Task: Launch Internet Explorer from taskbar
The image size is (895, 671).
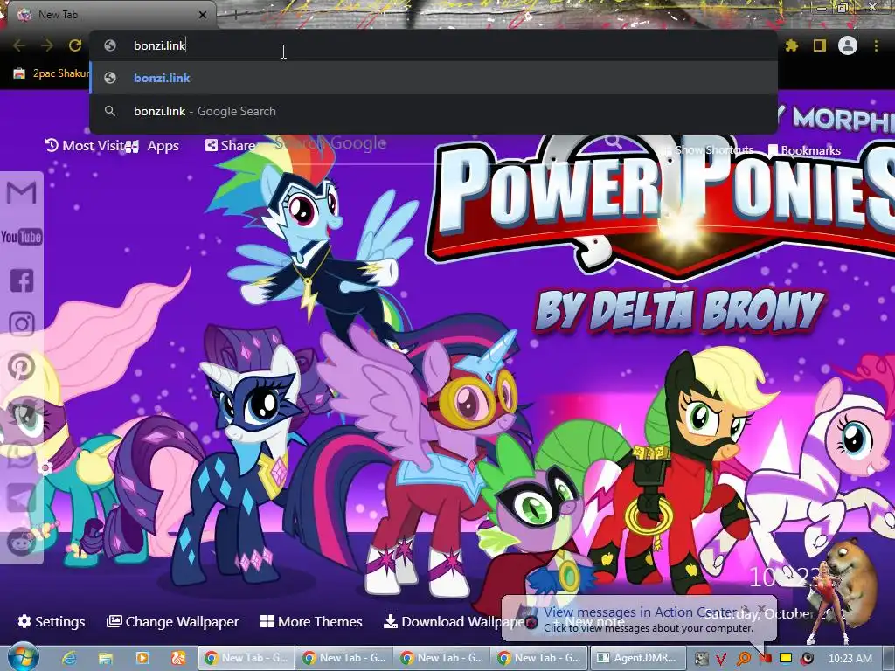Action: [x=69, y=659]
